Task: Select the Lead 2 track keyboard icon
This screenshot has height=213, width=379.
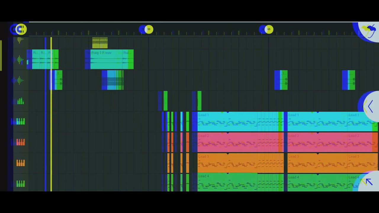Action: [20, 142]
